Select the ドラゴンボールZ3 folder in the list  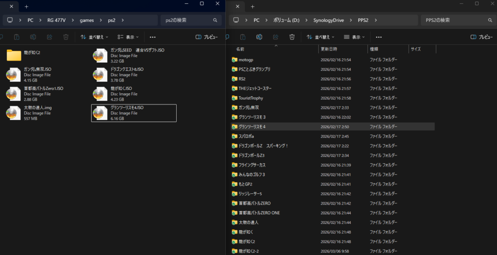click(x=251, y=155)
